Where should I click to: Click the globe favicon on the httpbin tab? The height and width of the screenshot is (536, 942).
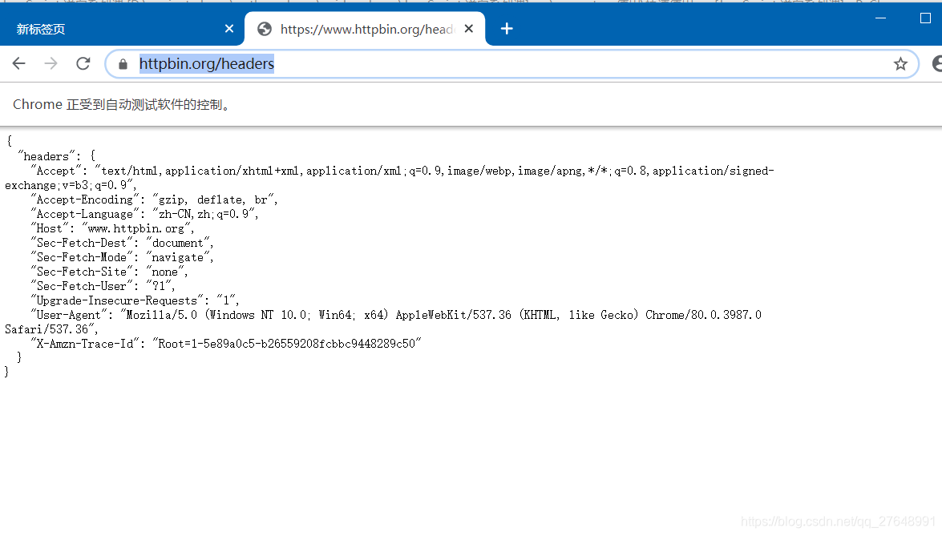coord(265,29)
